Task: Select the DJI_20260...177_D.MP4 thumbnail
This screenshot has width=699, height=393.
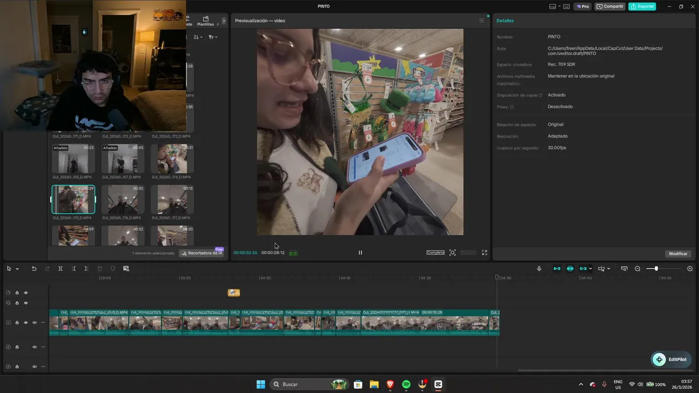Action: pos(172,199)
